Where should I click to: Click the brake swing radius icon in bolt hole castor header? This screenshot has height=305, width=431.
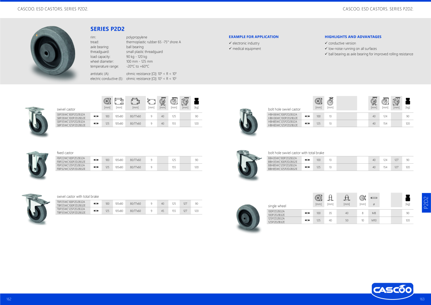[x=397, y=101]
